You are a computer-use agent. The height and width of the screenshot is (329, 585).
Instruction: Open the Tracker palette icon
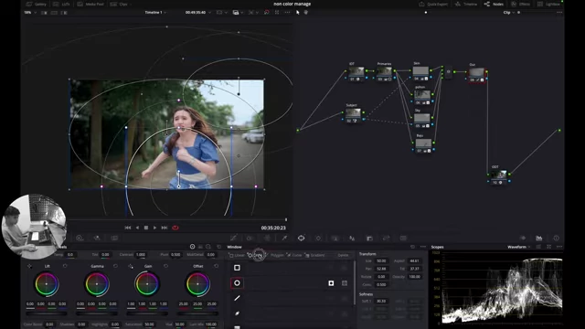tap(318, 238)
